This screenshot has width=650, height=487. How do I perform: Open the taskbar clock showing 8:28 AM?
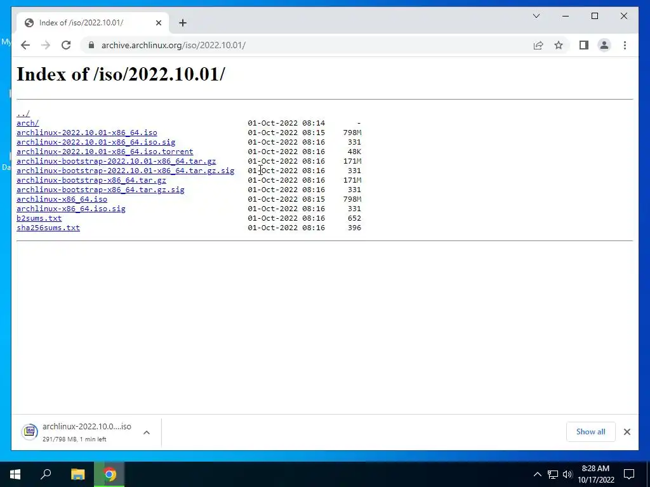pyautogui.click(x=595, y=474)
